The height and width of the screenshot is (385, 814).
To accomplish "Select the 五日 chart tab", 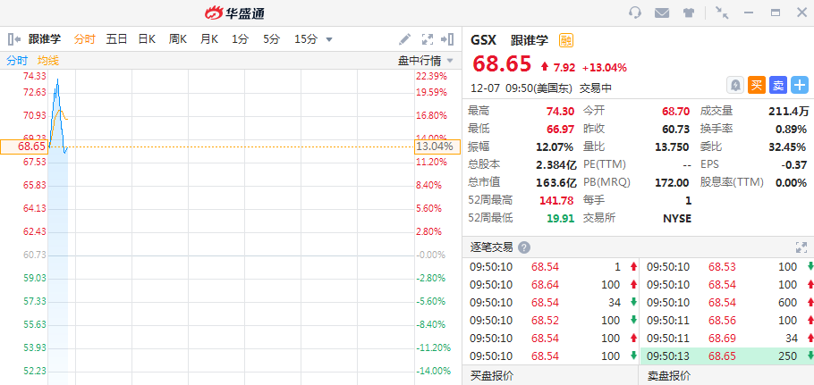I will pyautogui.click(x=116, y=39).
